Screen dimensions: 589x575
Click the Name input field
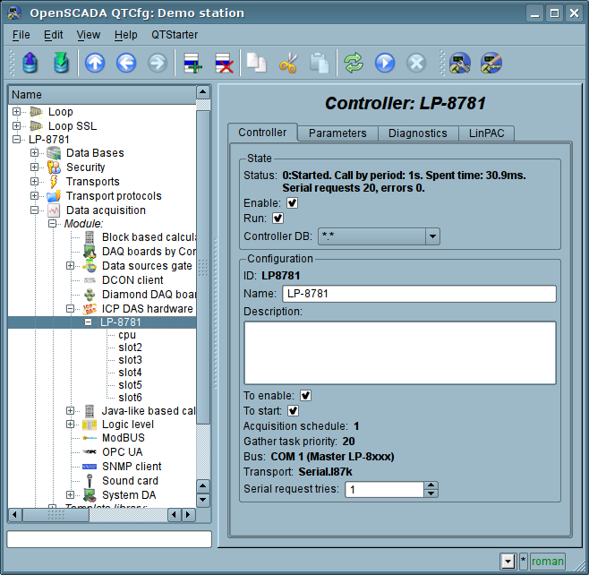[x=418, y=294]
